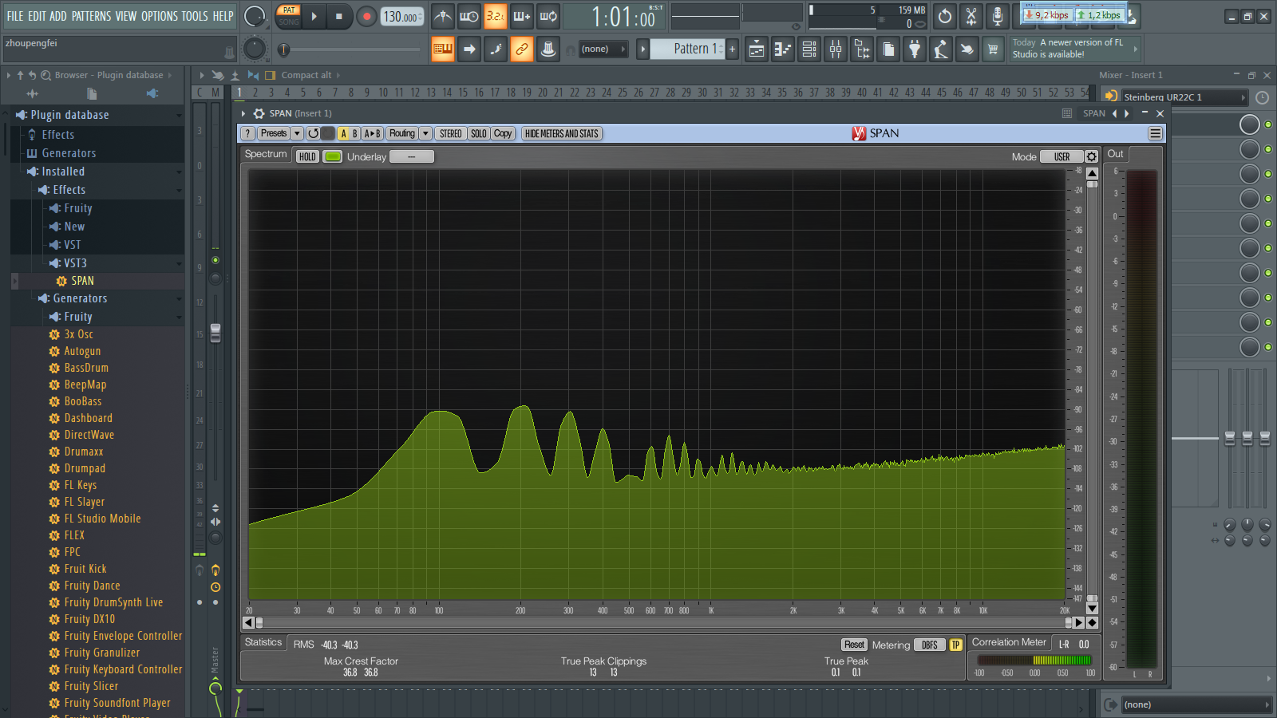Toggle the typing keyboard to piano icon
The image size is (1277, 718).
(443, 49)
